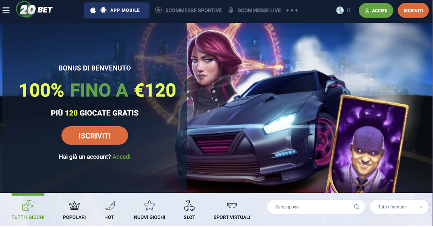
Task: Select the Popolari crown category
Action: [74, 210]
